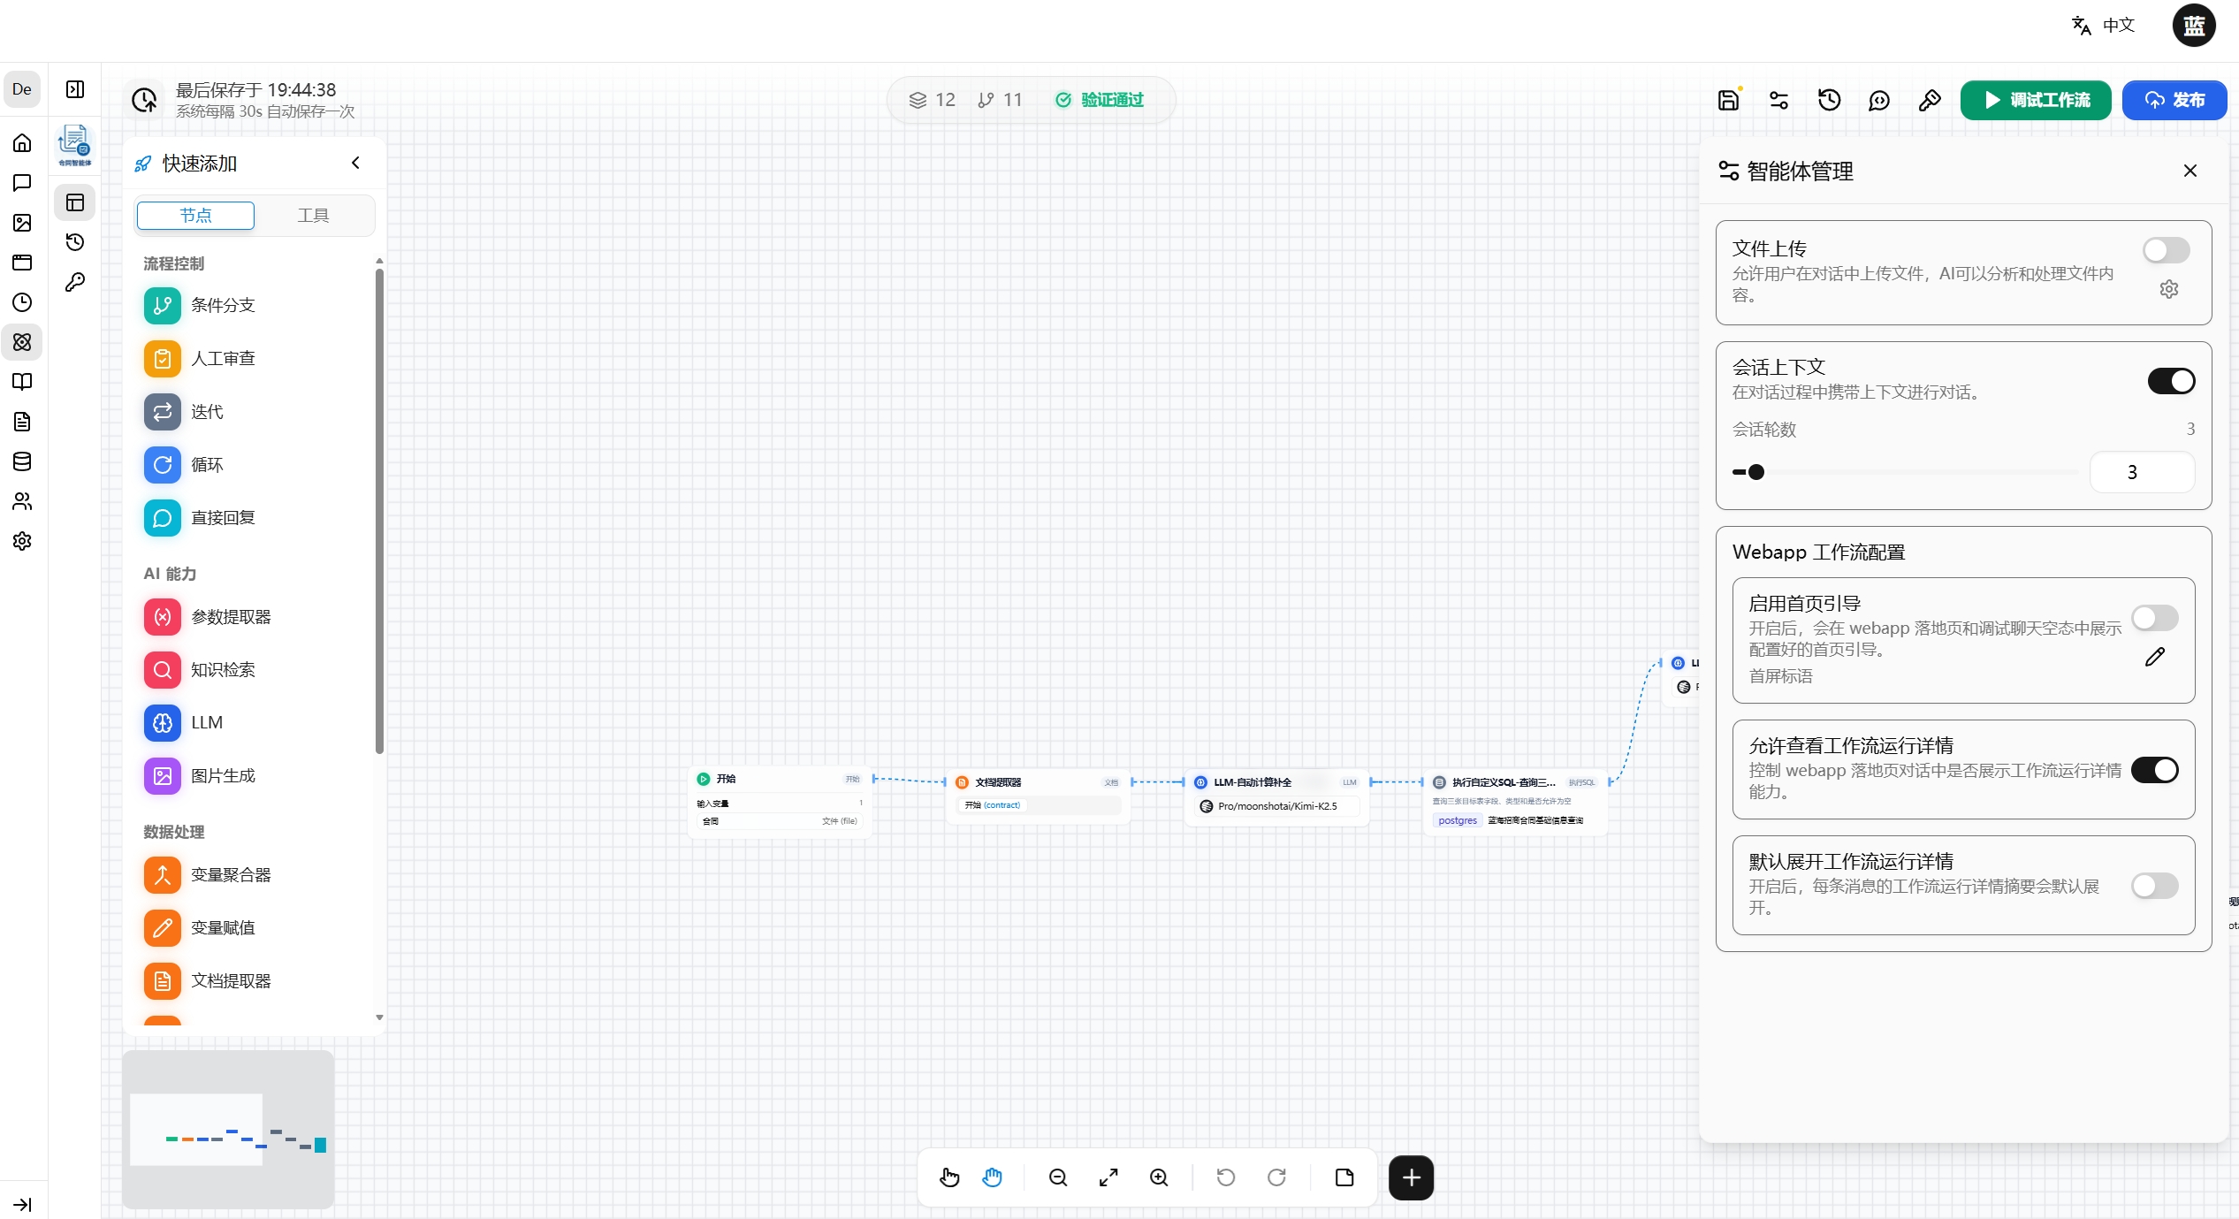Image resolution: width=2239 pixels, height=1219 pixels.
Task: Click the zoom out icon
Action: [x=1058, y=1177]
